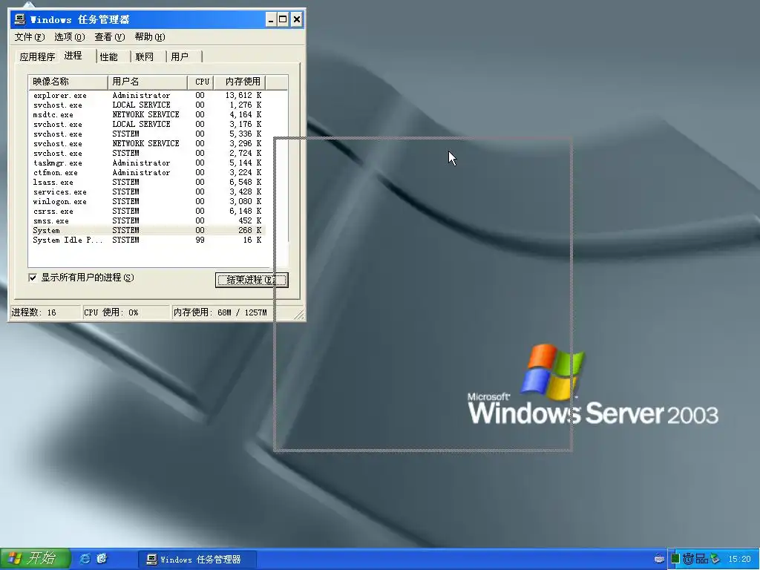Launch Internet Explorer from quick launch
Image resolution: width=760 pixels, height=570 pixels.
point(85,559)
